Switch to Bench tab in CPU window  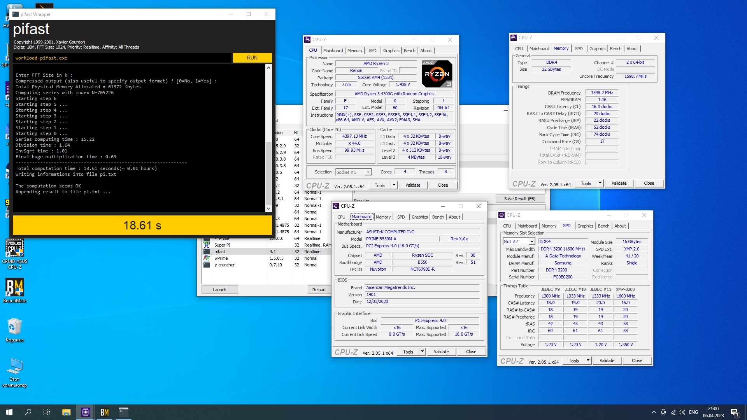(x=409, y=51)
